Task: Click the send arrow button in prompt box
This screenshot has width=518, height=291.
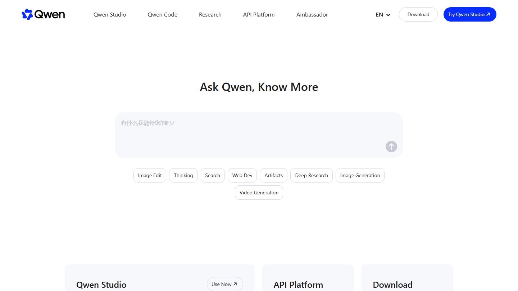Action: click(x=391, y=147)
